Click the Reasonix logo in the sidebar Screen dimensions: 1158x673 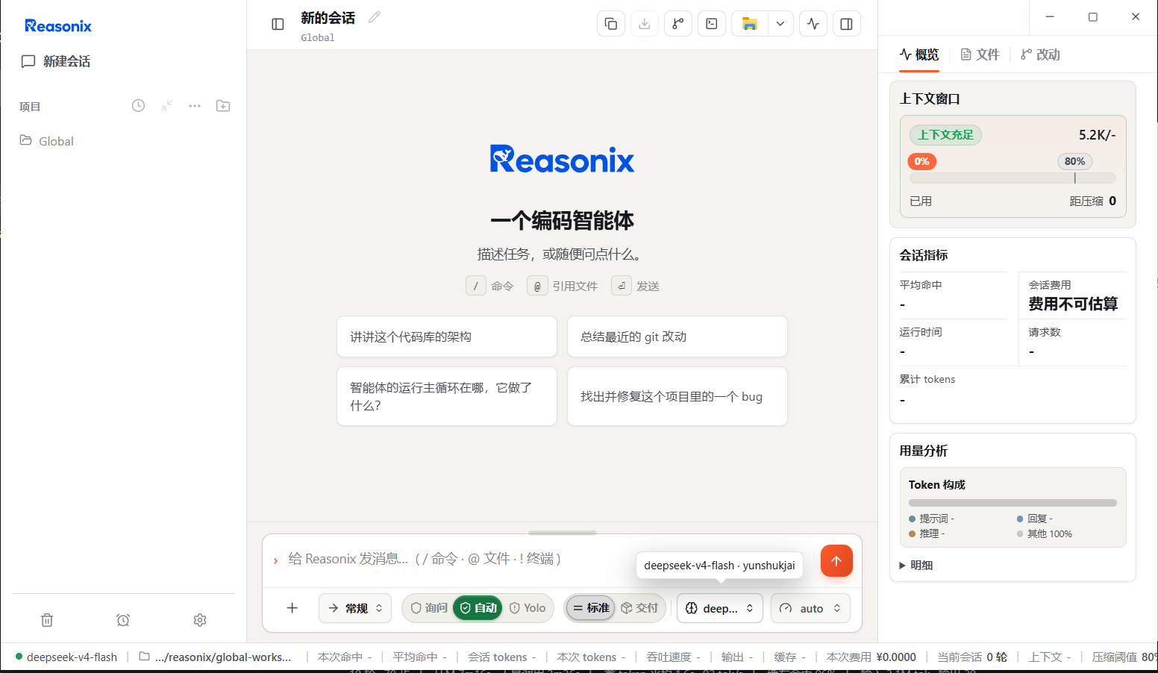pos(58,26)
